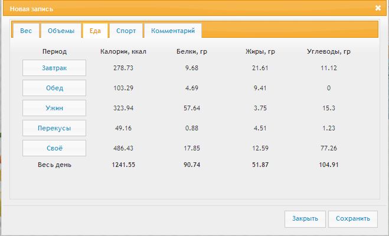Open the Комментарий tab
The height and width of the screenshot is (236, 389).
pyautogui.click(x=173, y=31)
